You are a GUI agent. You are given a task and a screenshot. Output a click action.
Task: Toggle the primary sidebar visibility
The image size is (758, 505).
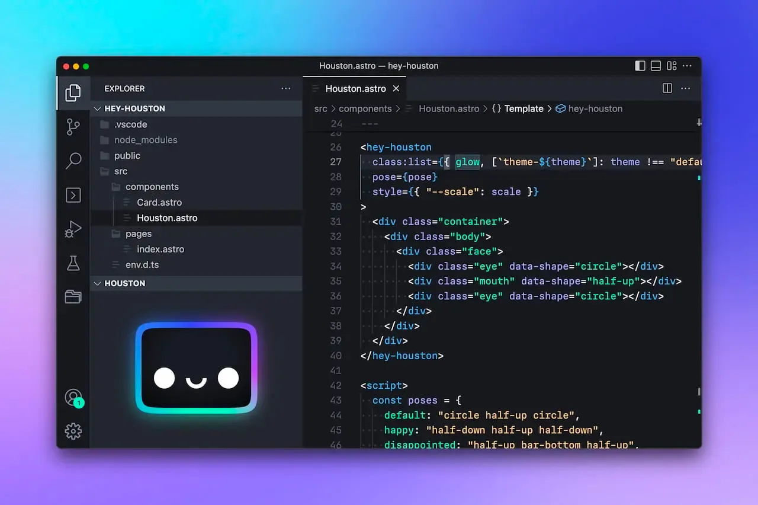point(640,66)
